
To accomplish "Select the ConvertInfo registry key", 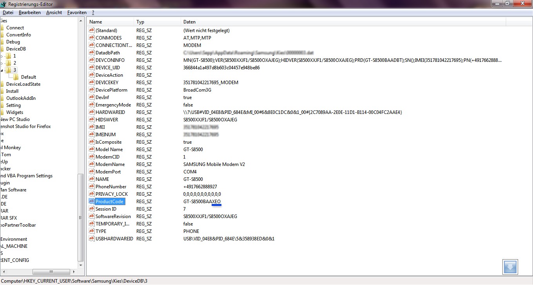I will 18,35.
